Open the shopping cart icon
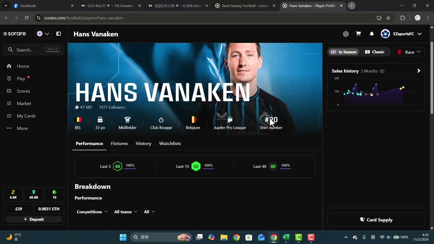The width and height of the screenshot is (434, 244). pos(358,34)
